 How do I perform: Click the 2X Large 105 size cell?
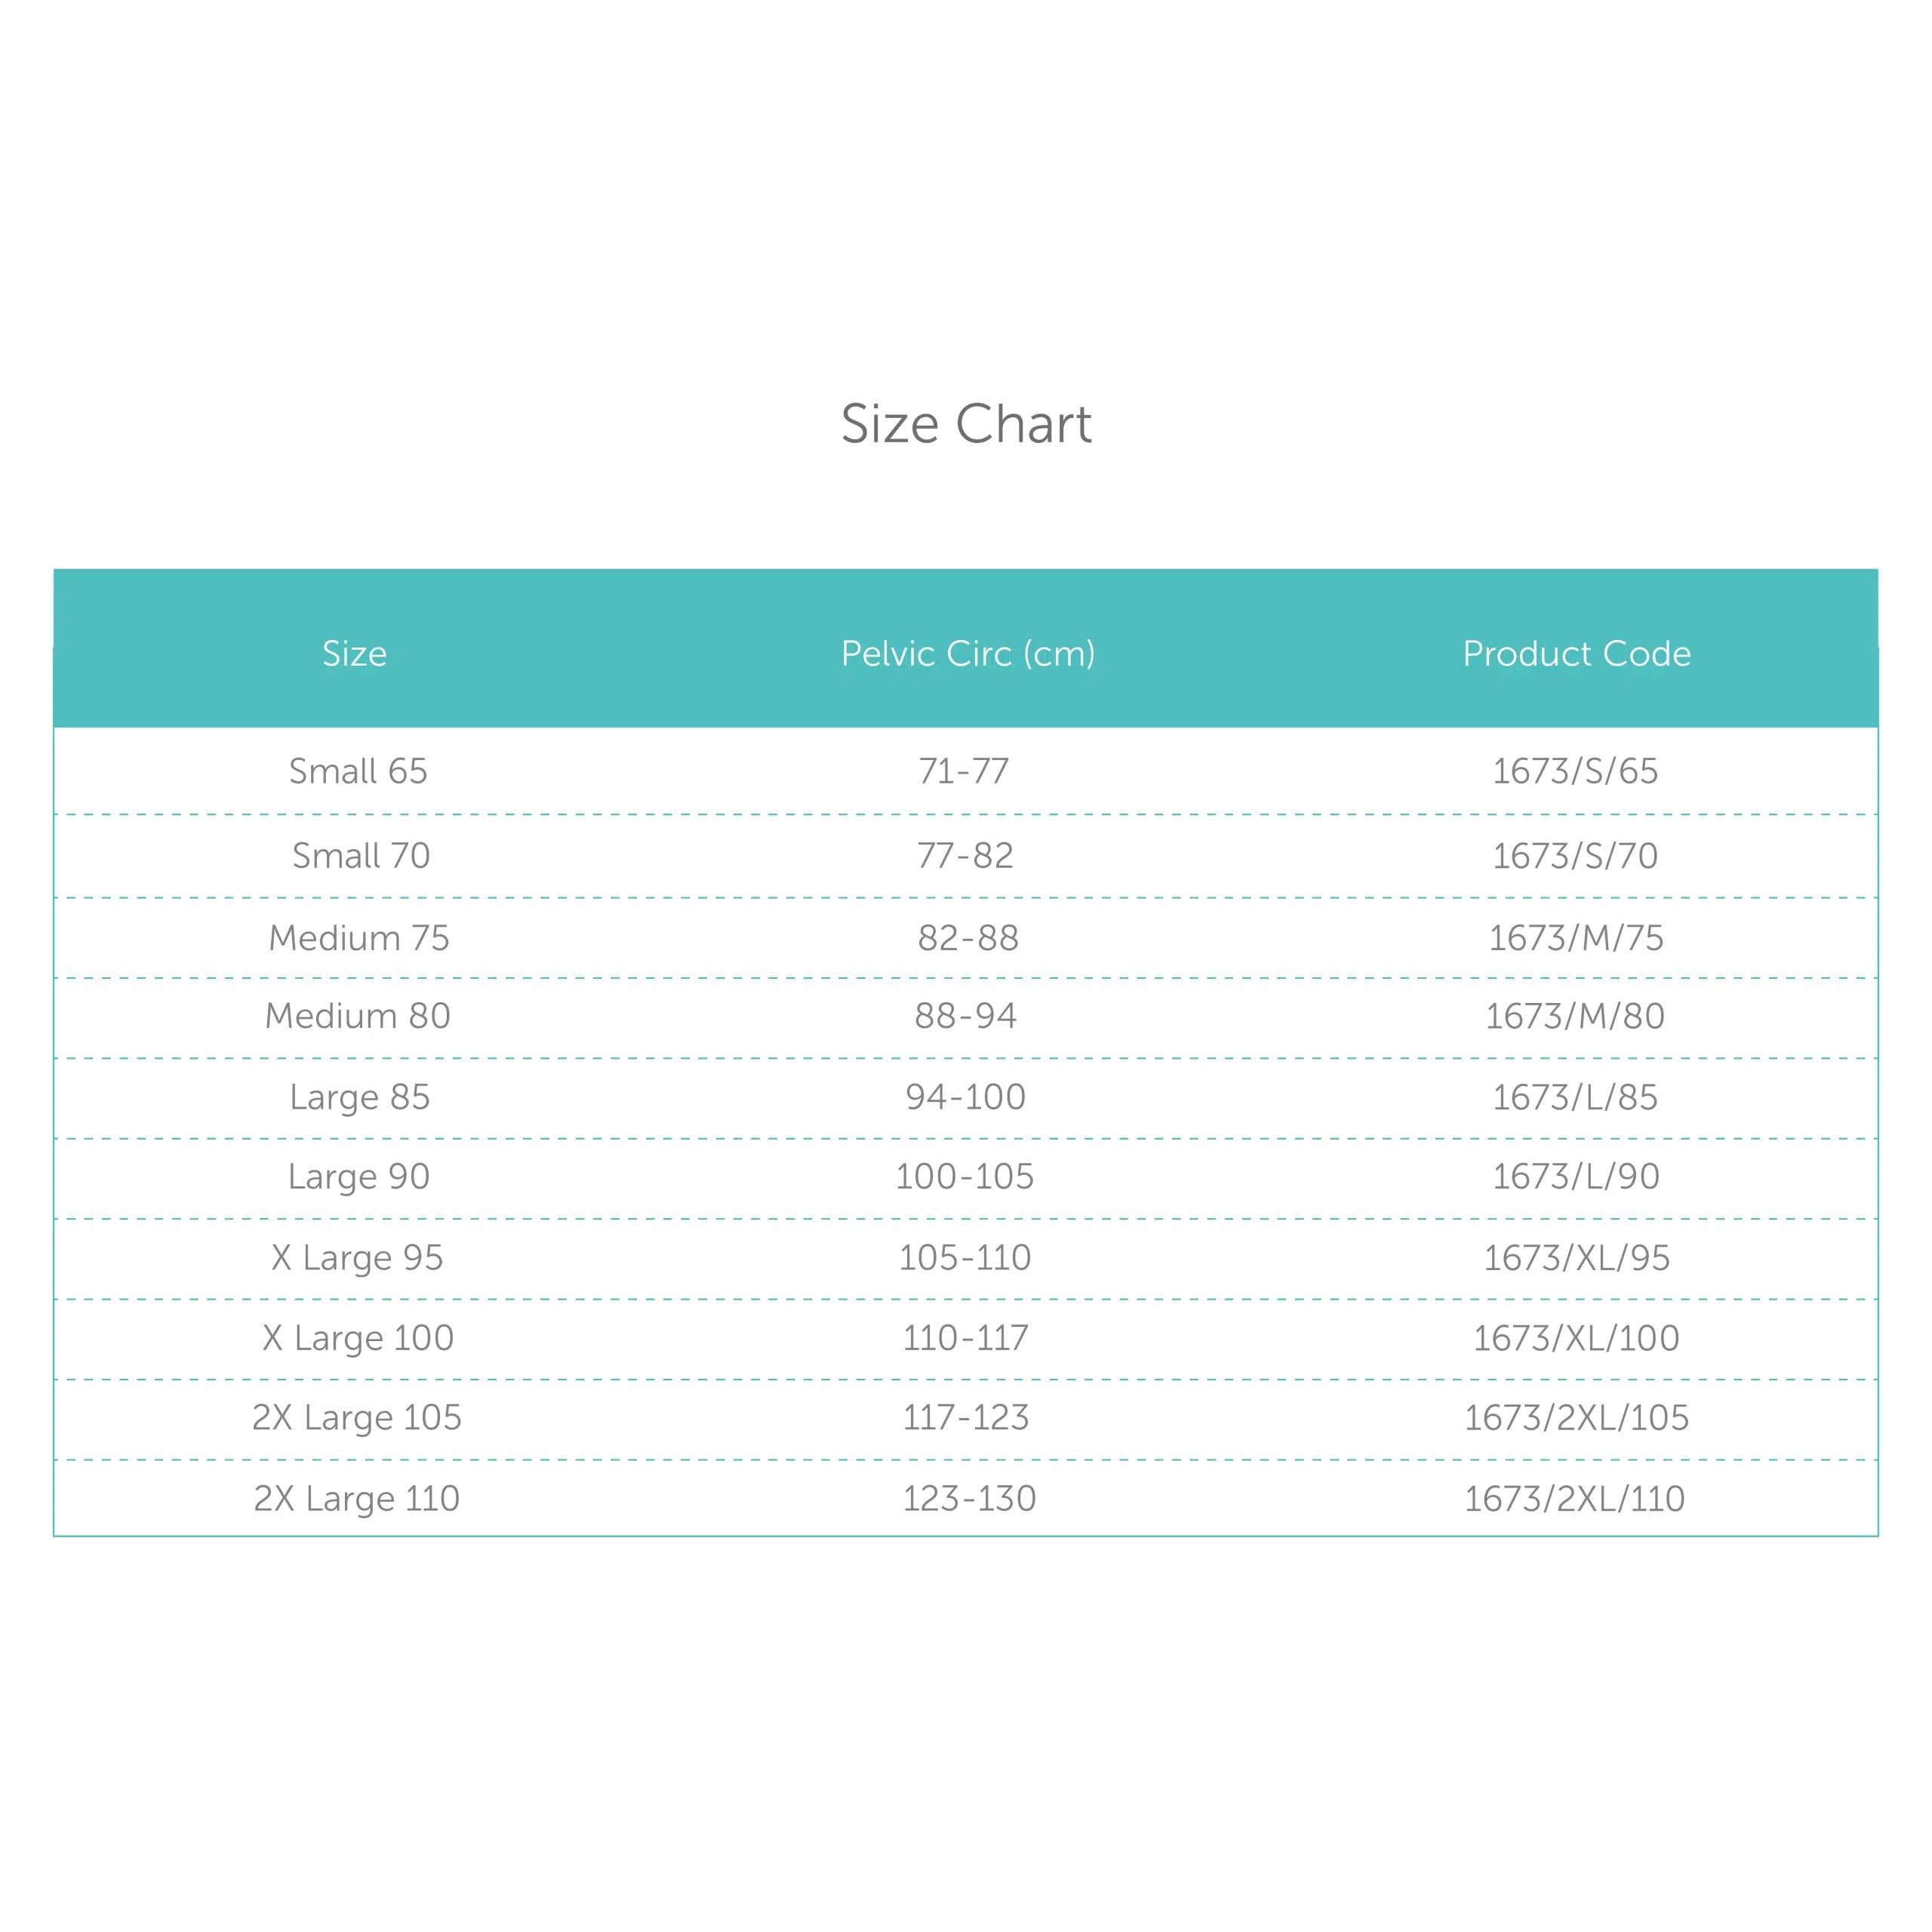pos(357,1418)
